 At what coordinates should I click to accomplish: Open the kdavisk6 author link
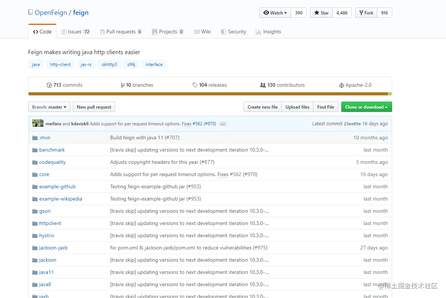click(80, 124)
